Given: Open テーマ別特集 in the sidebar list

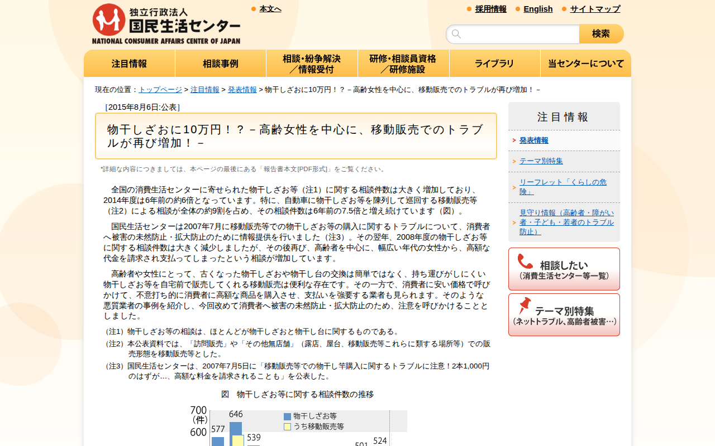Looking at the screenshot, I should 541,161.
